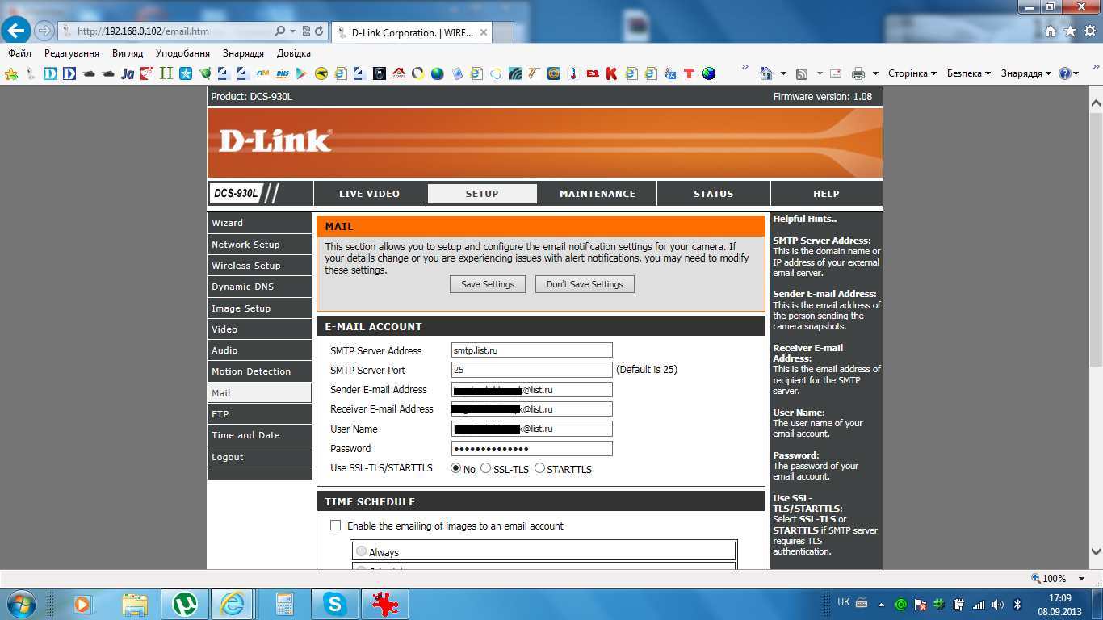This screenshot has width=1103, height=620.
Task: Click the Add to favorites bar star icon
Action: pyautogui.click(x=11, y=73)
